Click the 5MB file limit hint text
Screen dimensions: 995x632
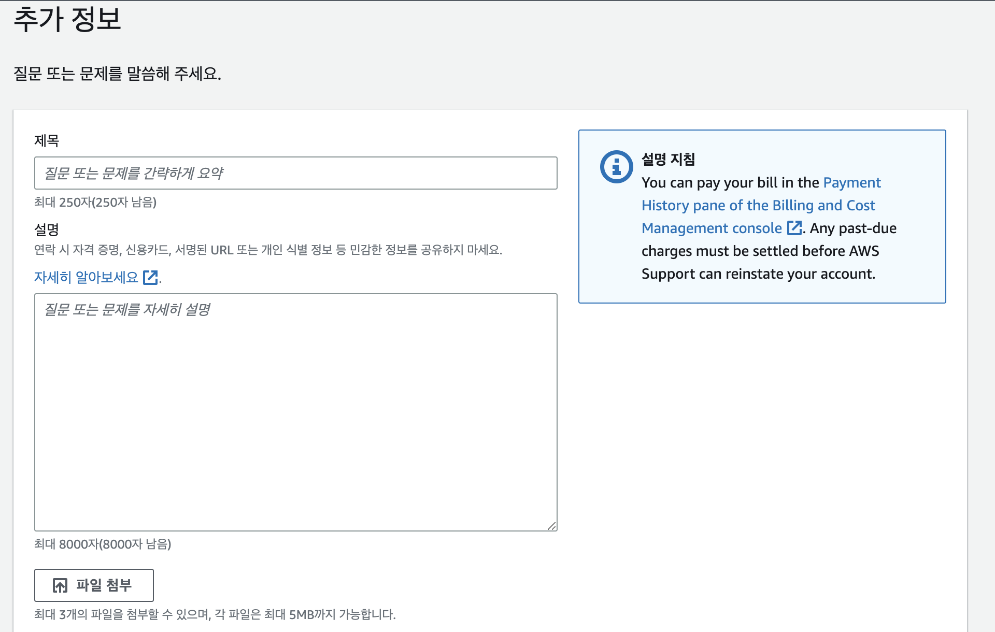(215, 614)
